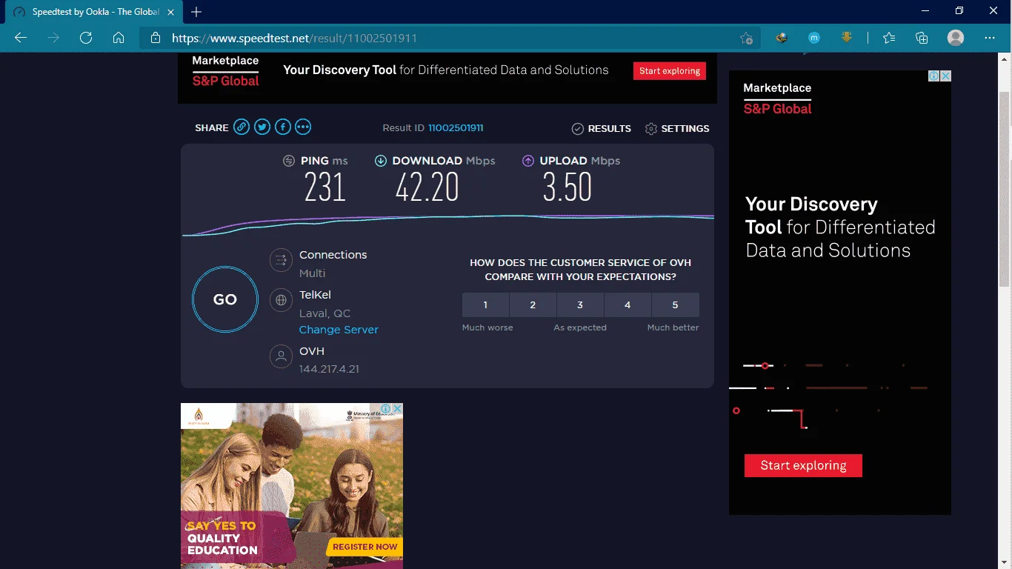1012x569 pixels.
Task: Click Start exploring in the top banner ad
Action: pyautogui.click(x=670, y=70)
